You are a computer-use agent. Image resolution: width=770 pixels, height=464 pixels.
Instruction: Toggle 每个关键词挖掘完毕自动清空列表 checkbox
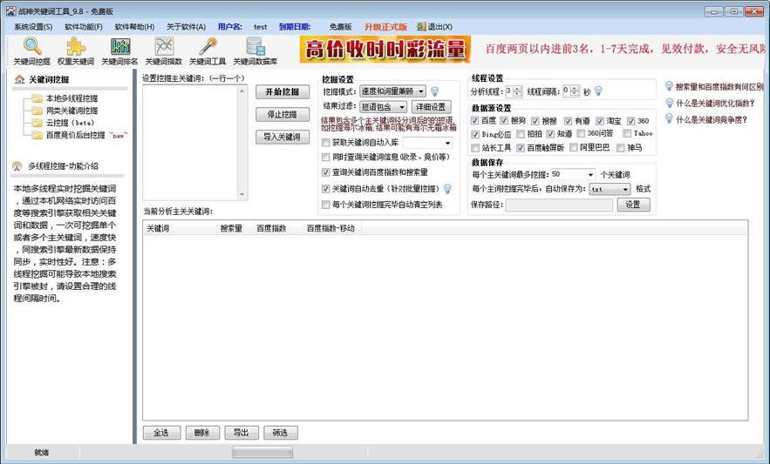pos(325,204)
